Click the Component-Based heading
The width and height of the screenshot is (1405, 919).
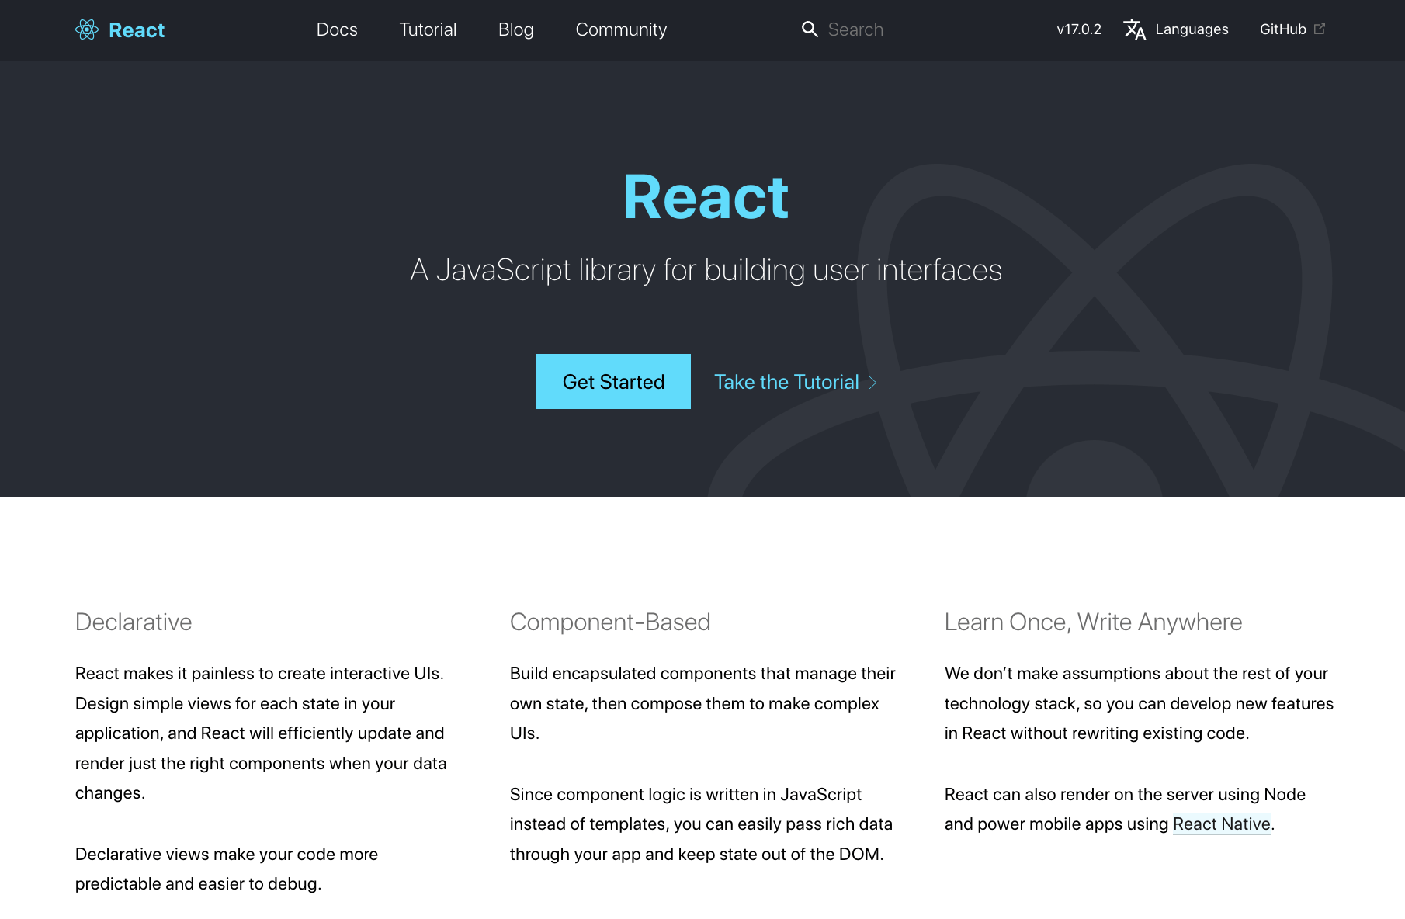610,622
